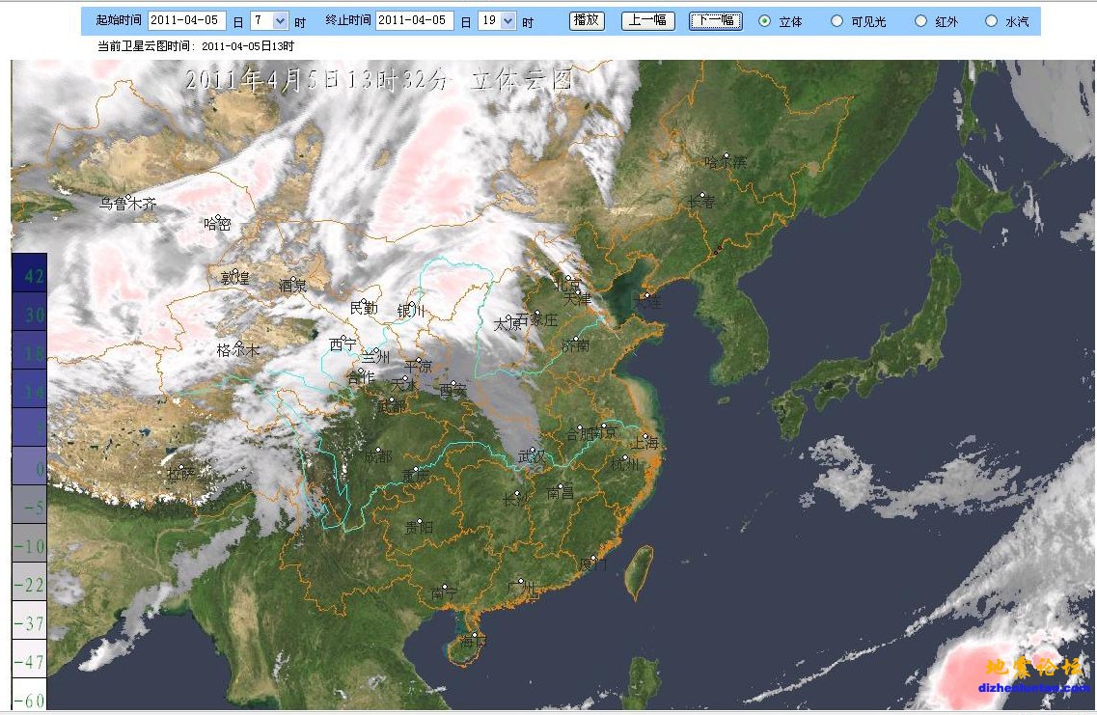
Task: Click the -10 legend color swatch
Action: 29,543
